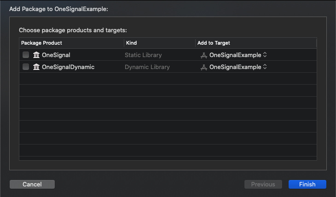This screenshot has width=336, height=197.
Task: Select the OneSignal product name
Action: coord(56,55)
